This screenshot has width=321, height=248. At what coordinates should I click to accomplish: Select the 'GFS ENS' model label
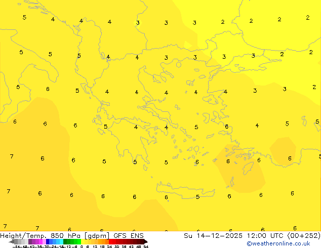click(129, 236)
